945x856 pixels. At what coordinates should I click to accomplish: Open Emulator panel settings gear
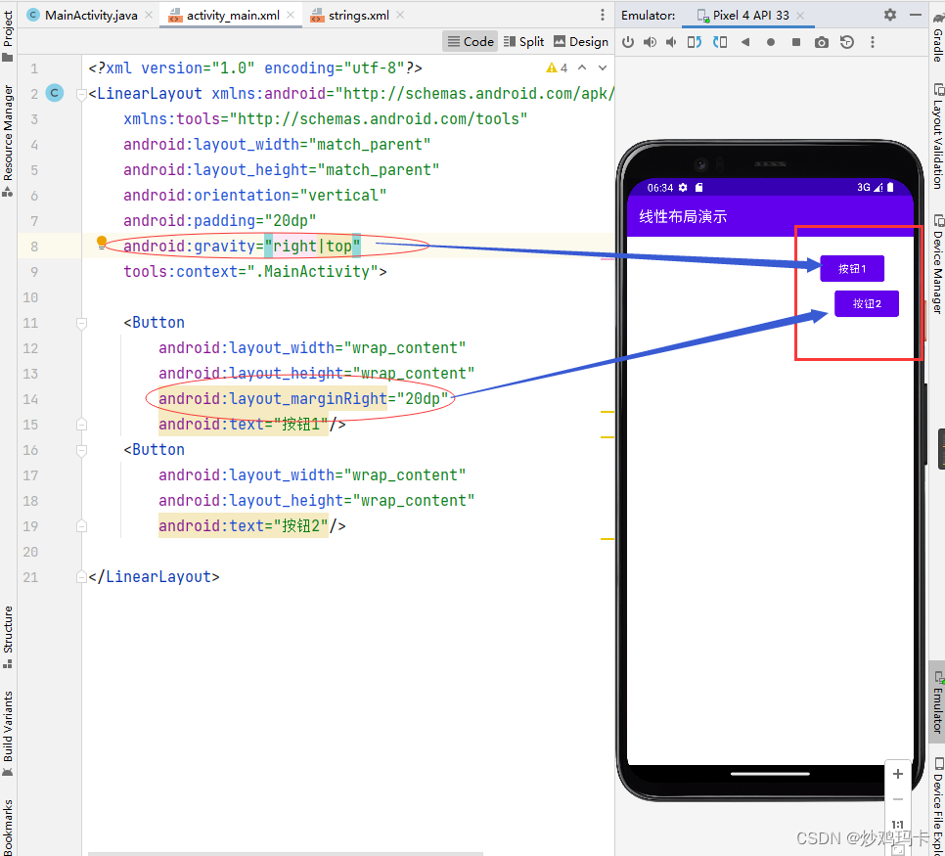coord(890,15)
